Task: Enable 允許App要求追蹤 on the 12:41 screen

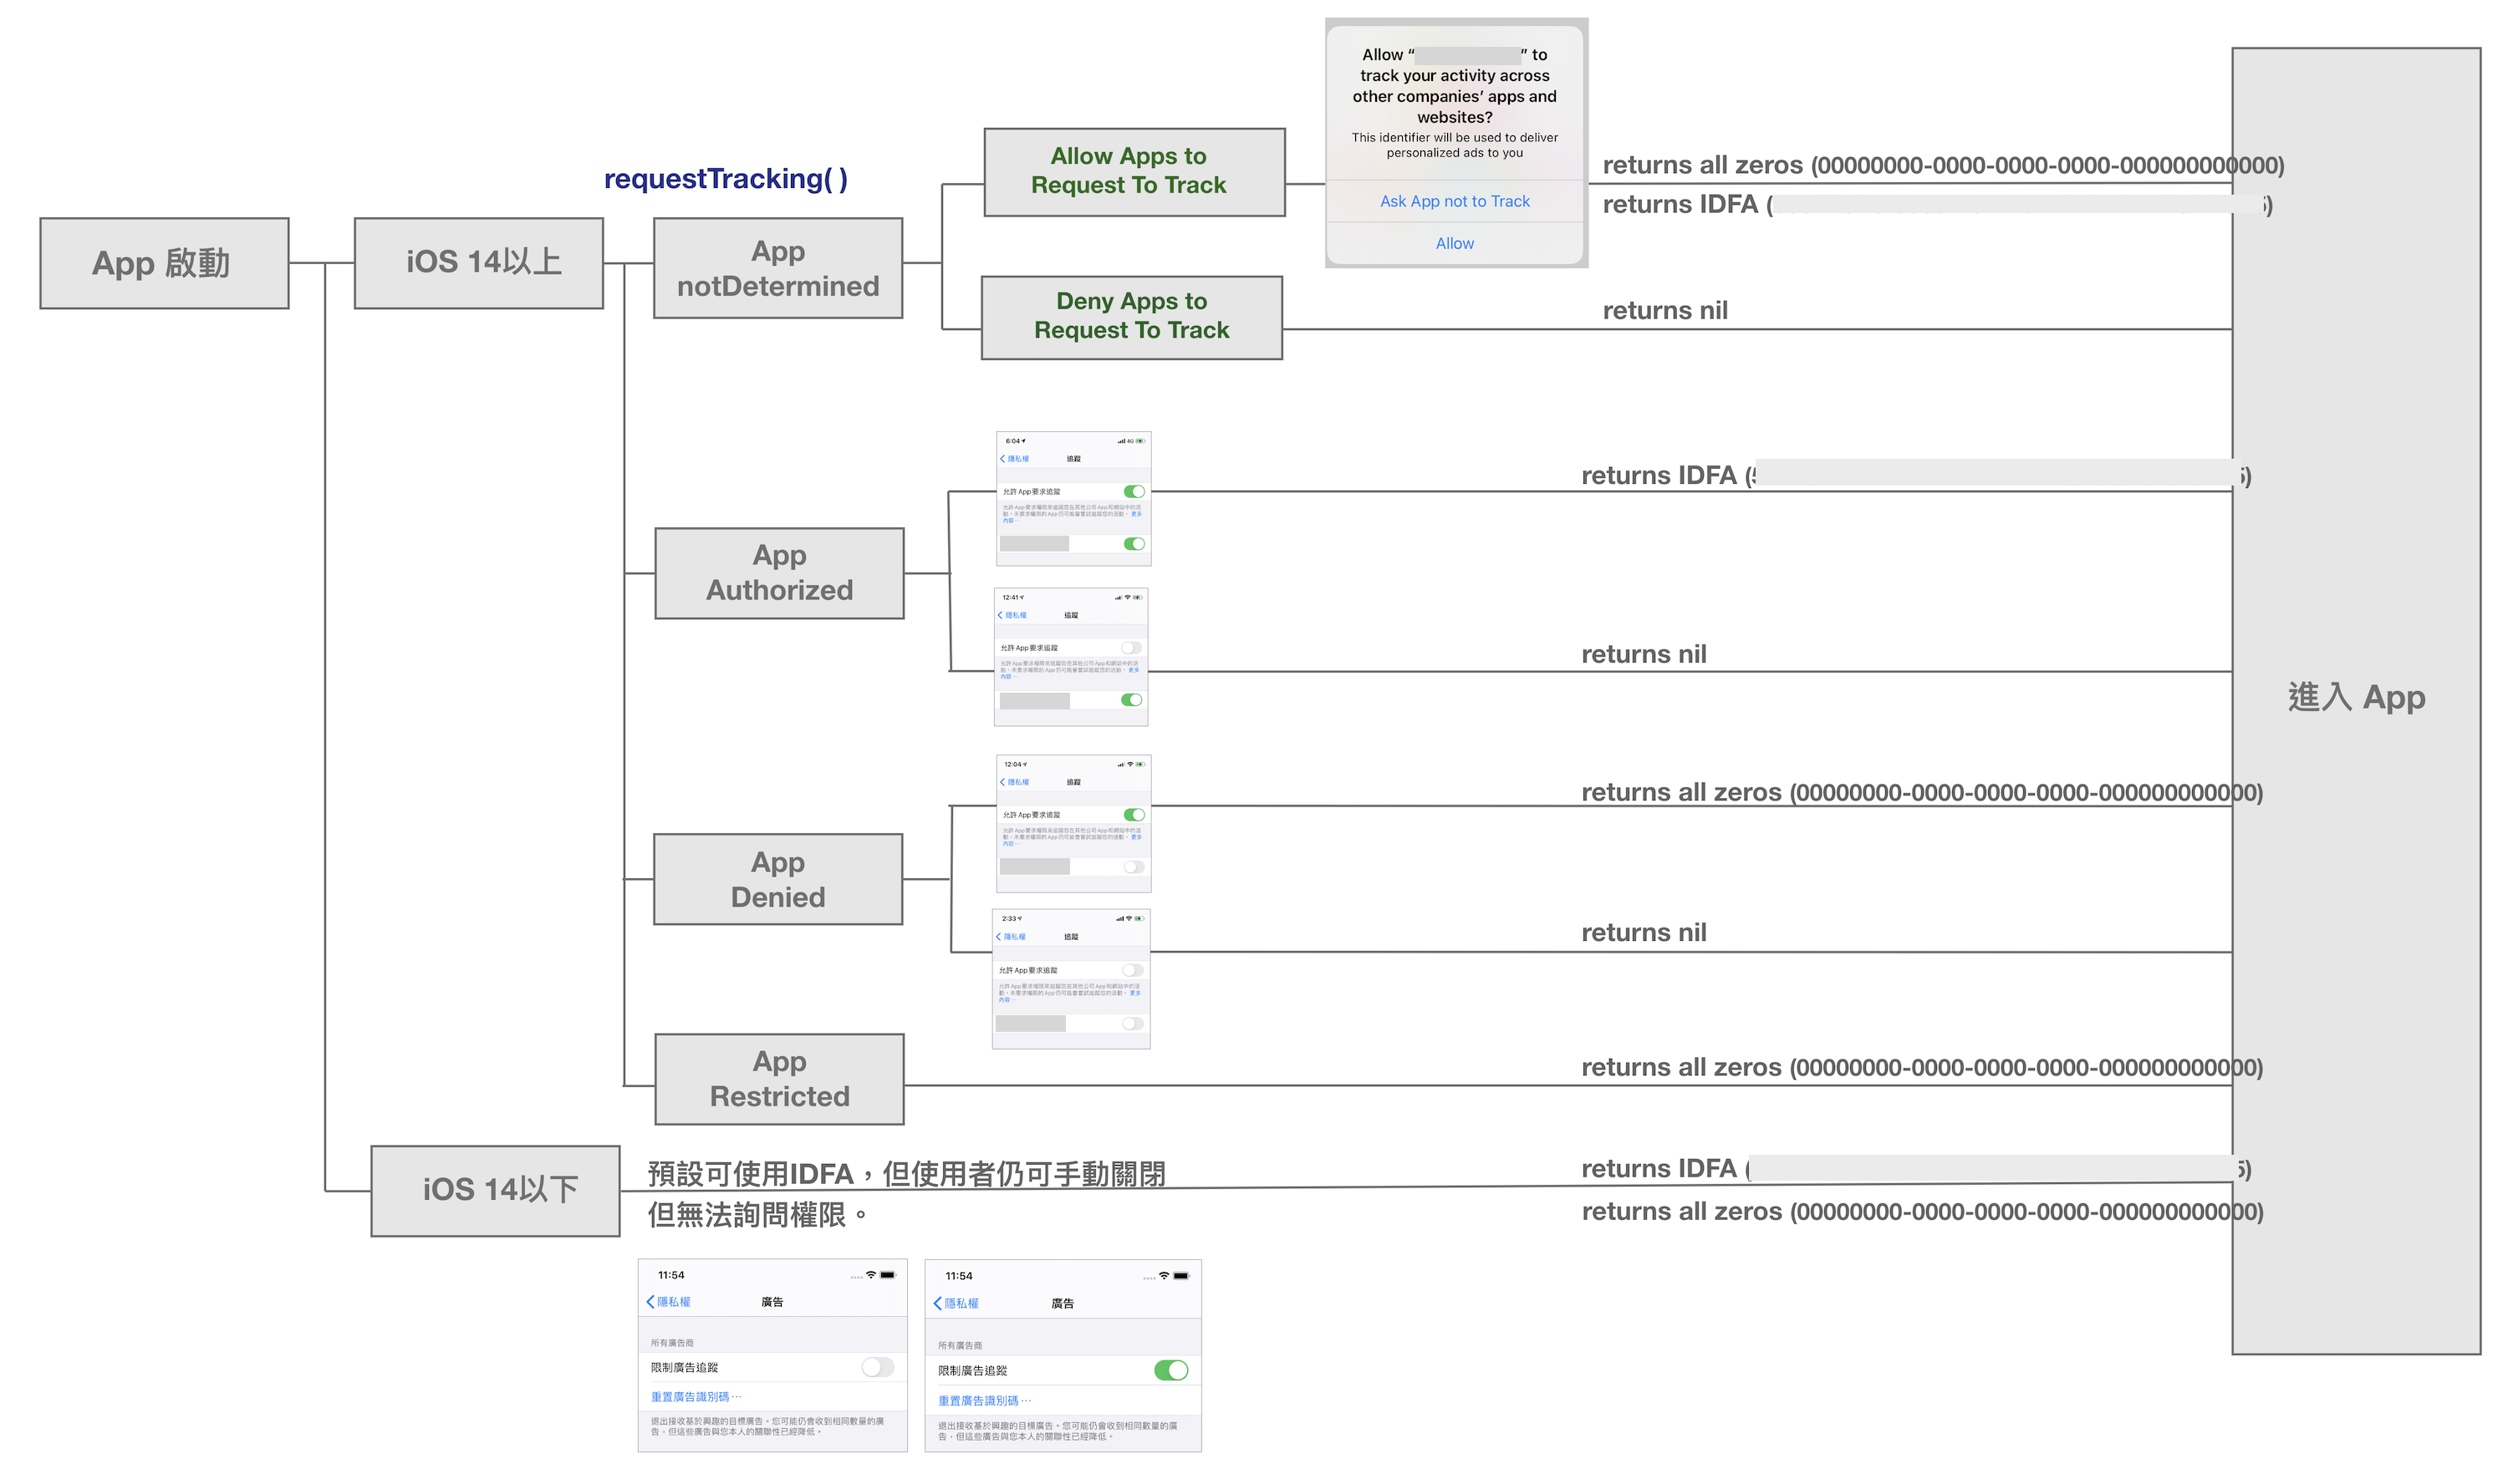Action: (1131, 647)
